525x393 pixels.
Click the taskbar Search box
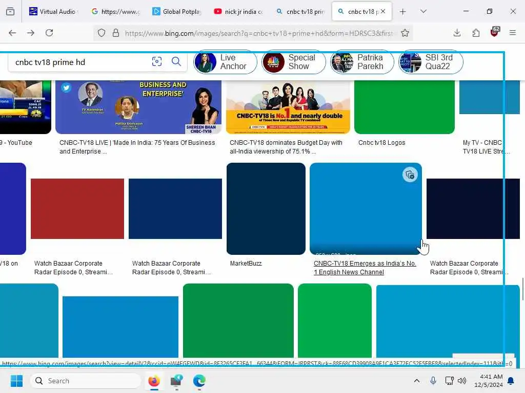[86, 381]
